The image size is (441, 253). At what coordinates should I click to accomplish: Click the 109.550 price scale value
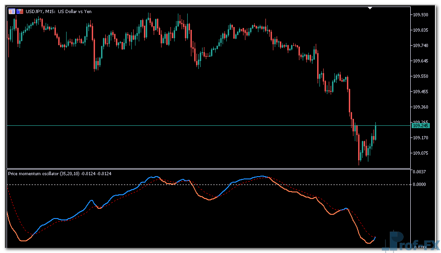click(x=420, y=76)
